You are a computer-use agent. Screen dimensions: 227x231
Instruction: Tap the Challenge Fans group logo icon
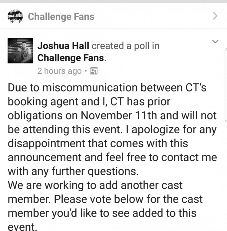pyautogui.click(x=15, y=16)
